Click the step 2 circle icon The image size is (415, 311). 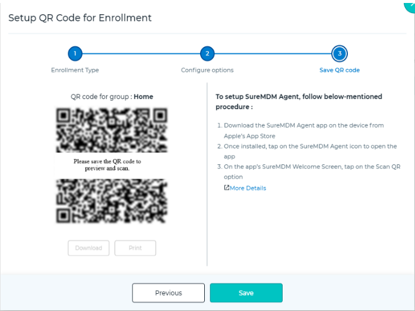click(x=207, y=53)
